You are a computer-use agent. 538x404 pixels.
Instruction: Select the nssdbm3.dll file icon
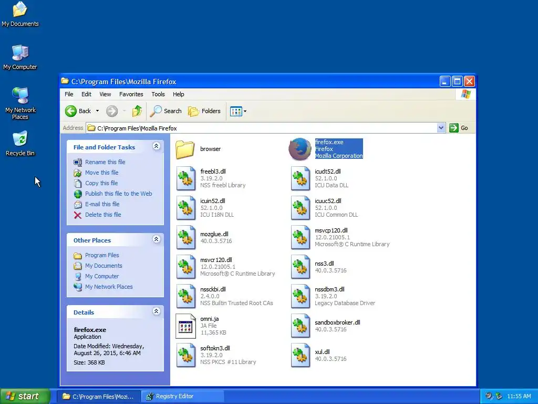300,296
